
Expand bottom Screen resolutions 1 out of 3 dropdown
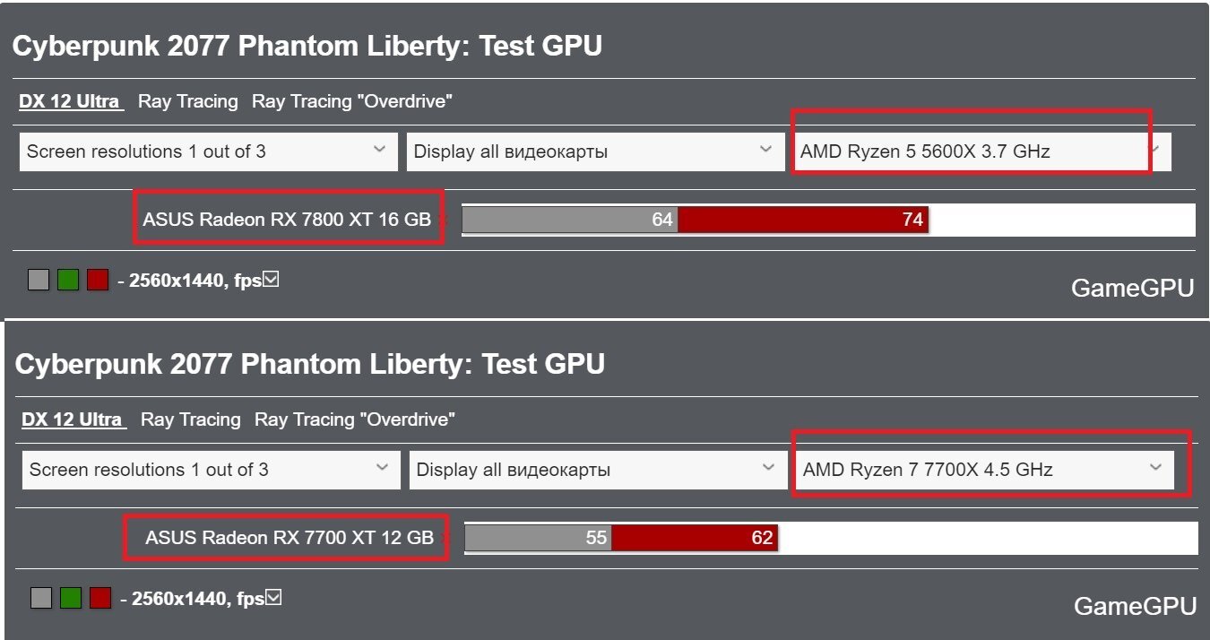point(211,469)
